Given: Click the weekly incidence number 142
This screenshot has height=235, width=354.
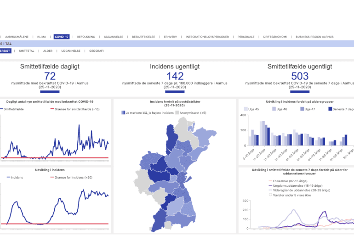Looking at the screenshot, I should (175, 76).
